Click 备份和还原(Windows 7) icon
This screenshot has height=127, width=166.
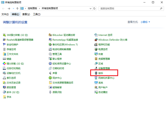click(50, 45)
